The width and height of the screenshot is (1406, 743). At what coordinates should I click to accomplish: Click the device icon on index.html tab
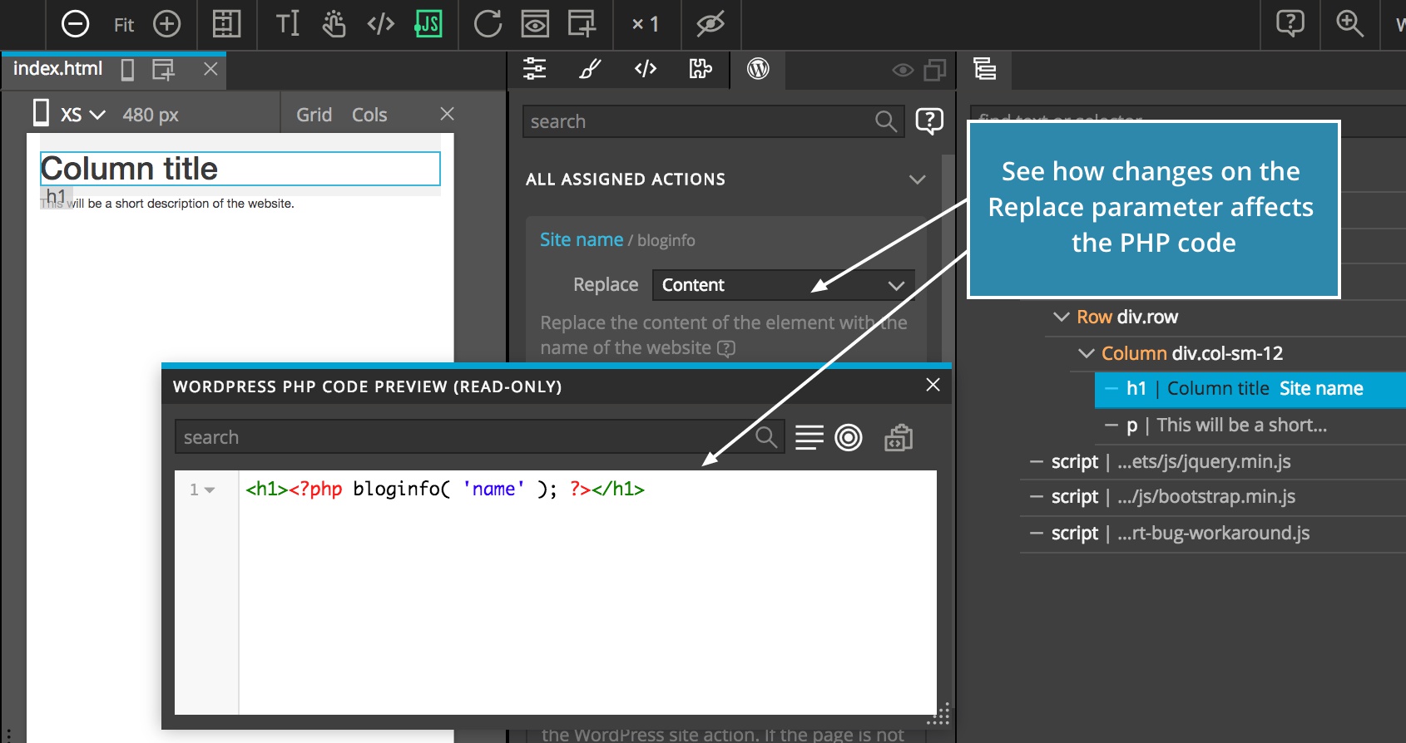pyautogui.click(x=127, y=70)
